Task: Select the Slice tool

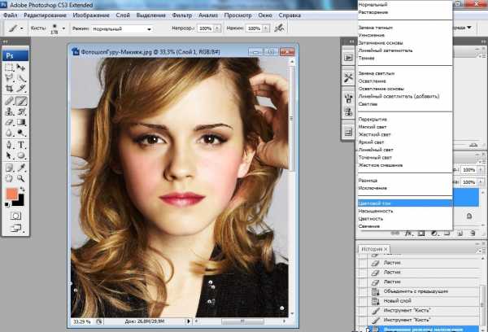Action: (21, 89)
